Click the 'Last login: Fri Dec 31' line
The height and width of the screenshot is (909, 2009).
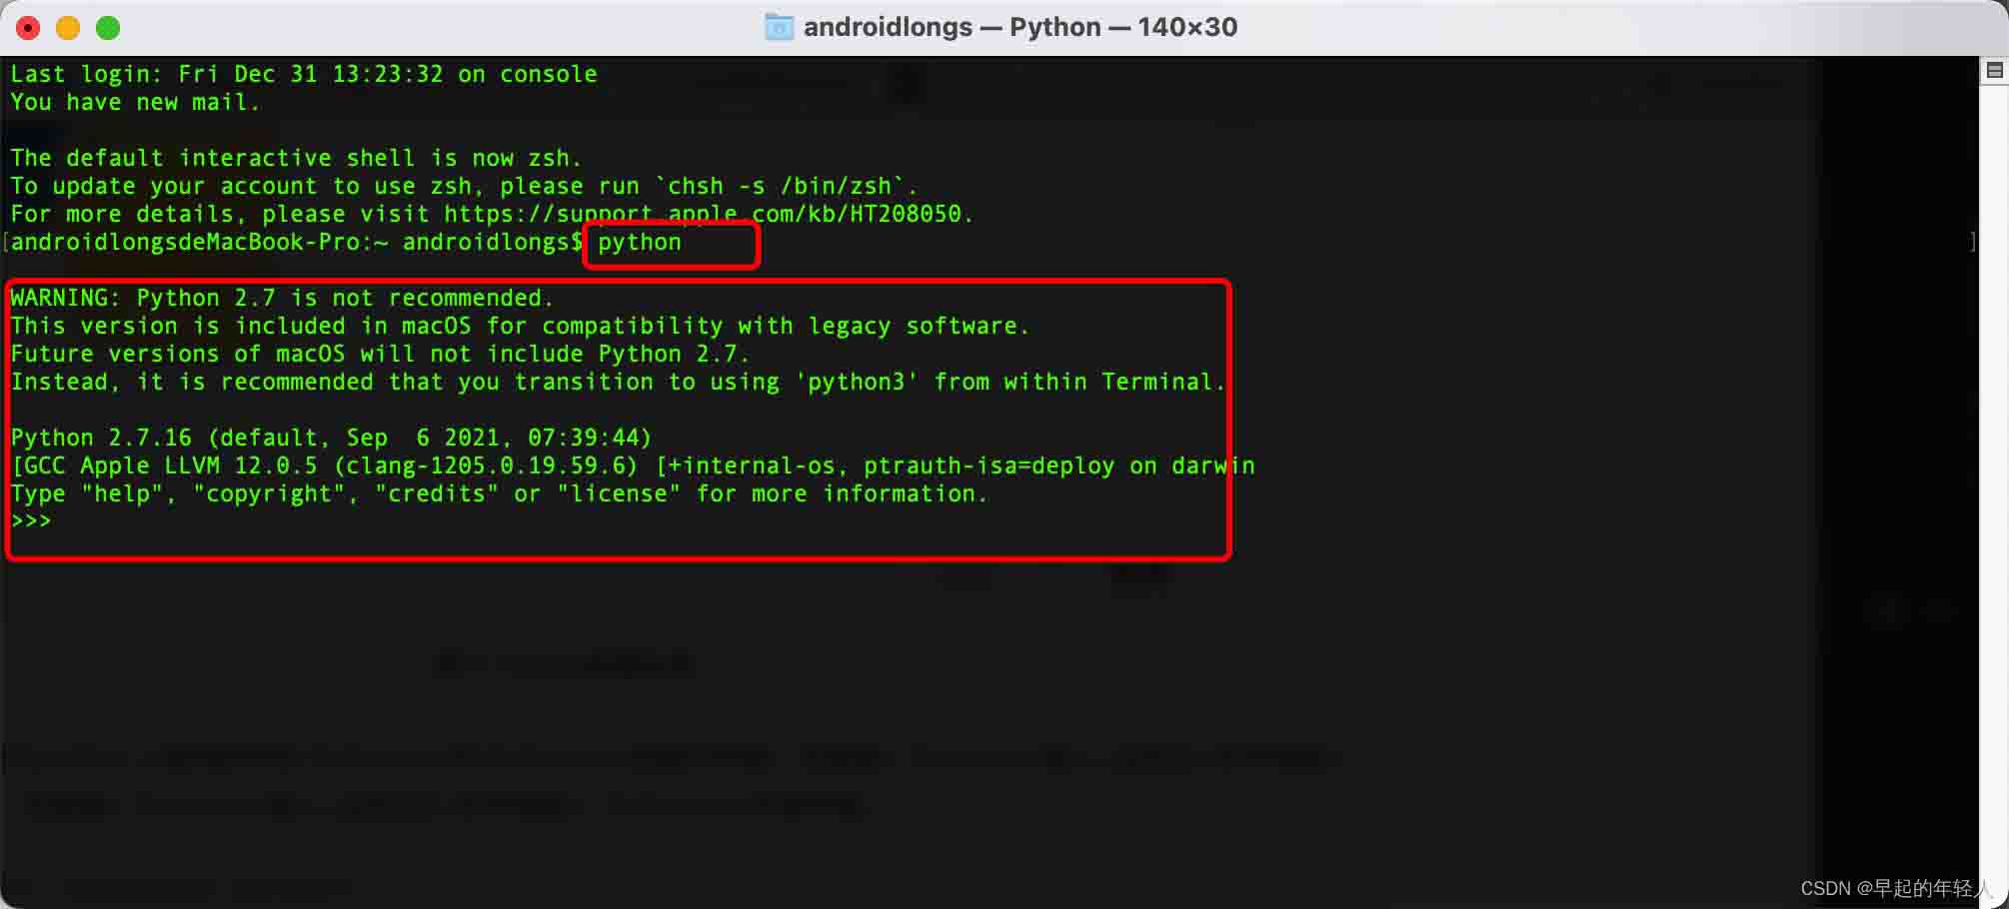coord(304,74)
